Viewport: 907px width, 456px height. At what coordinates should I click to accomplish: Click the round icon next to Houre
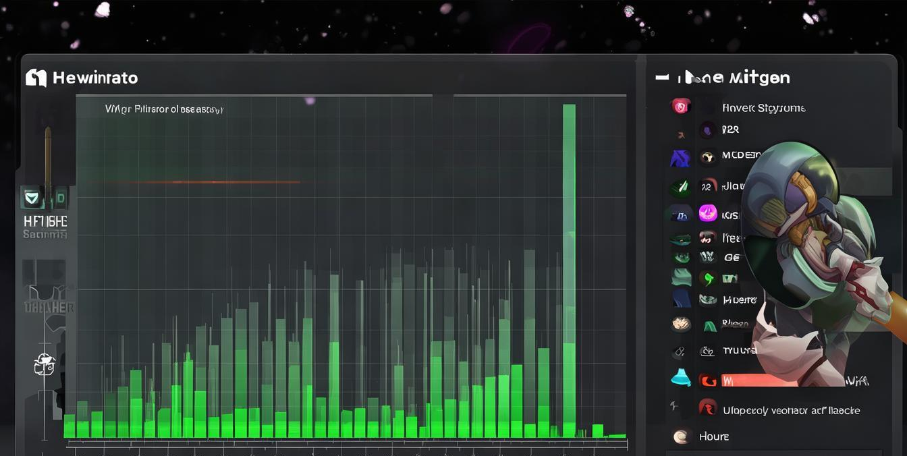[x=681, y=436]
